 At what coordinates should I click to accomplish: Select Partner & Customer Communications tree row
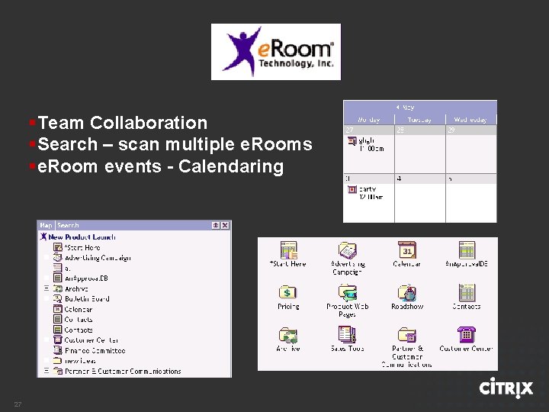[x=117, y=371]
